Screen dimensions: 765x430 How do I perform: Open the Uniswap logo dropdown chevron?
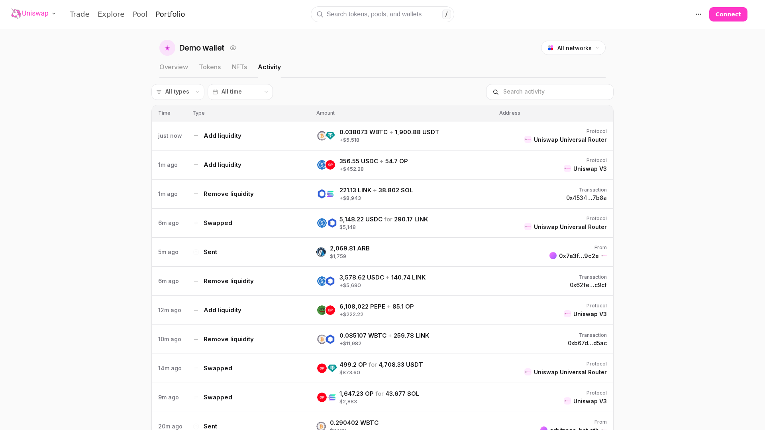(x=54, y=14)
